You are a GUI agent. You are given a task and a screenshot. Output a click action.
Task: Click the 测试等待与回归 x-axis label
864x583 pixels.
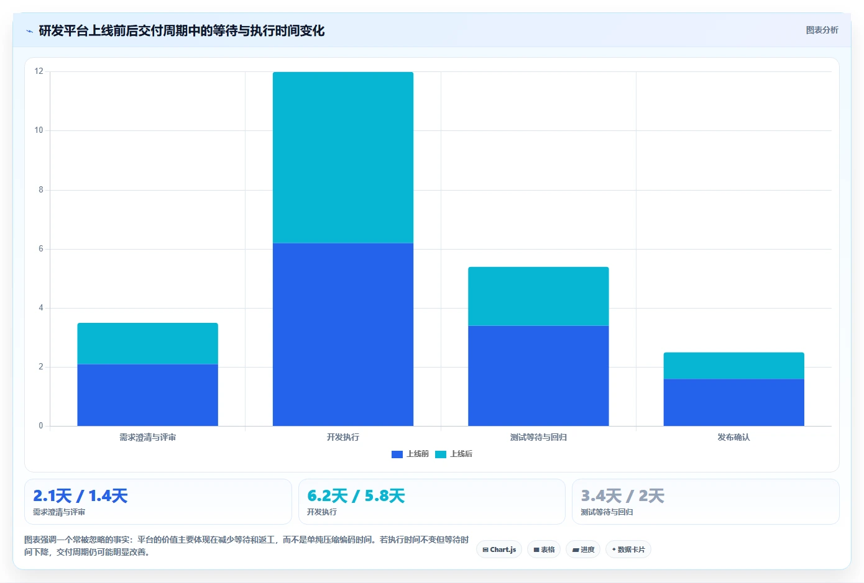[538, 437]
